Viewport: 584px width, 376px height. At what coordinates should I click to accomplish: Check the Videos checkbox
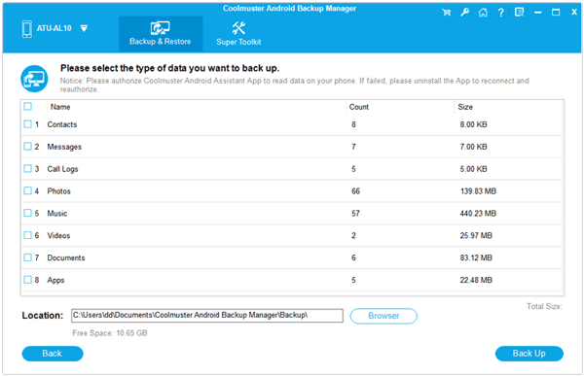point(28,235)
